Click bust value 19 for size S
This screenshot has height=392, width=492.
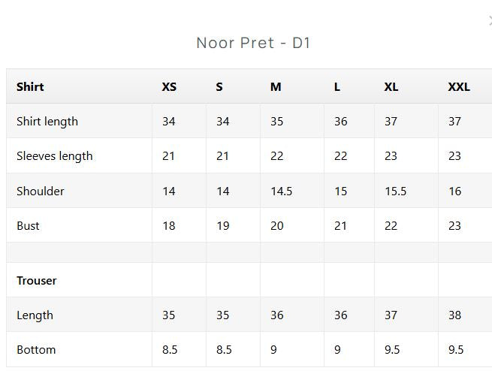point(223,226)
